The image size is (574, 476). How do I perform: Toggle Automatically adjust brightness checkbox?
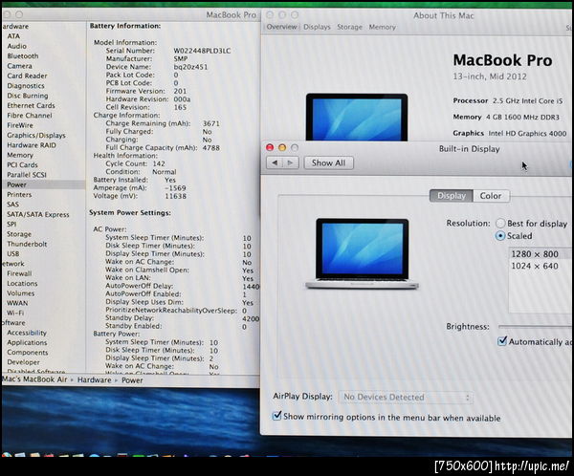tap(502, 341)
